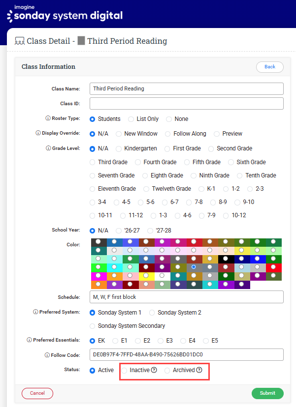Select Twelveth Grade level
296x407 pixels.
coord(146,189)
